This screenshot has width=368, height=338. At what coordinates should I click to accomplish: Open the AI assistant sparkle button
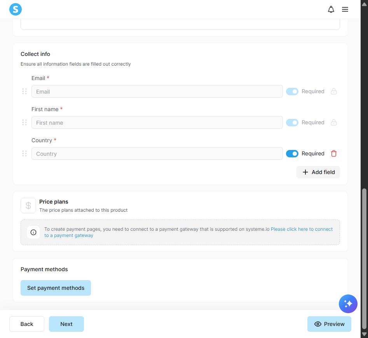(x=348, y=303)
